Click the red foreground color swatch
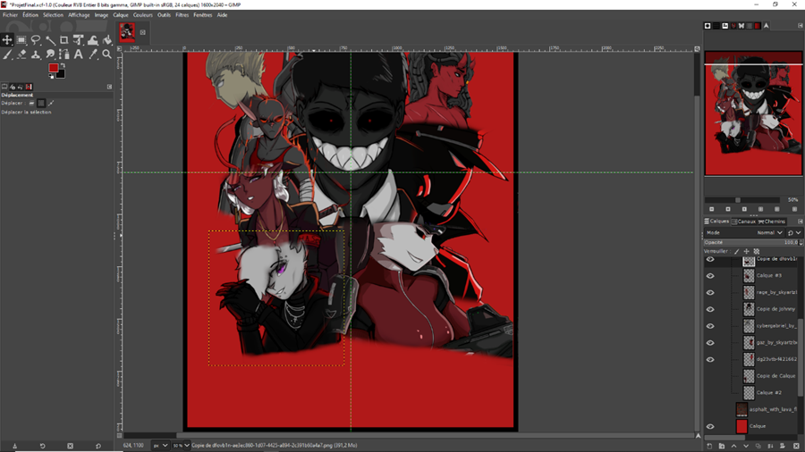 tap(53, 68)
